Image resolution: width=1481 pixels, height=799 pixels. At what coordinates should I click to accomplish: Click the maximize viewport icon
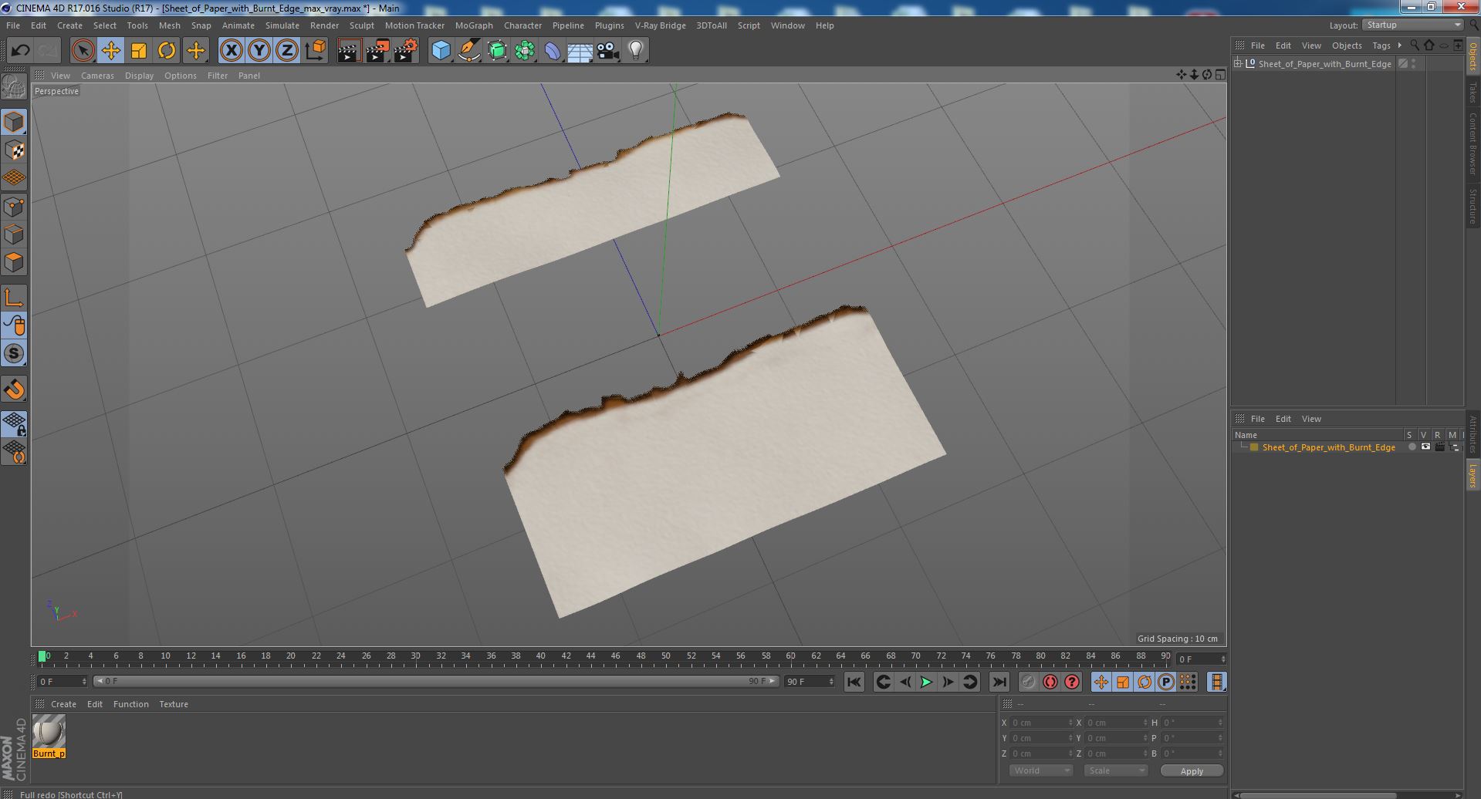coord(1220,75)
